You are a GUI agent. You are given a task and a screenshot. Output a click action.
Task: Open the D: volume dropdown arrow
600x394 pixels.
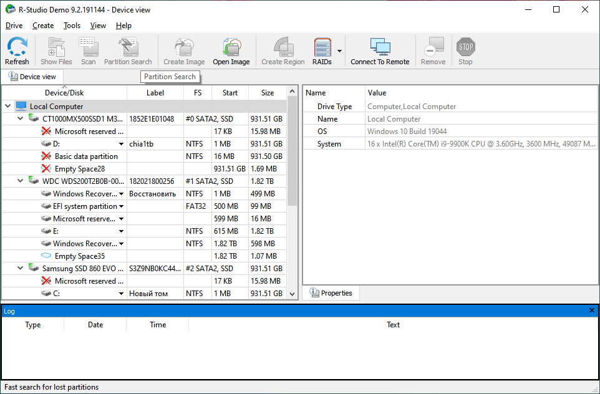[x=121, y=144]
